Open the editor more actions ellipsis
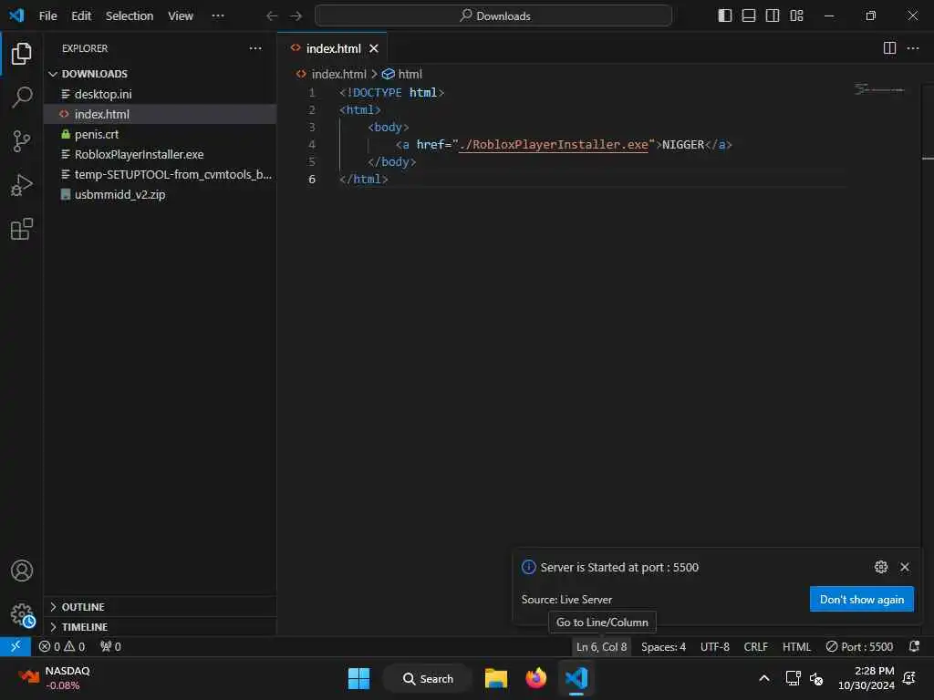The height and width of the screenshot is (700, 934). [x=912, y=48]
